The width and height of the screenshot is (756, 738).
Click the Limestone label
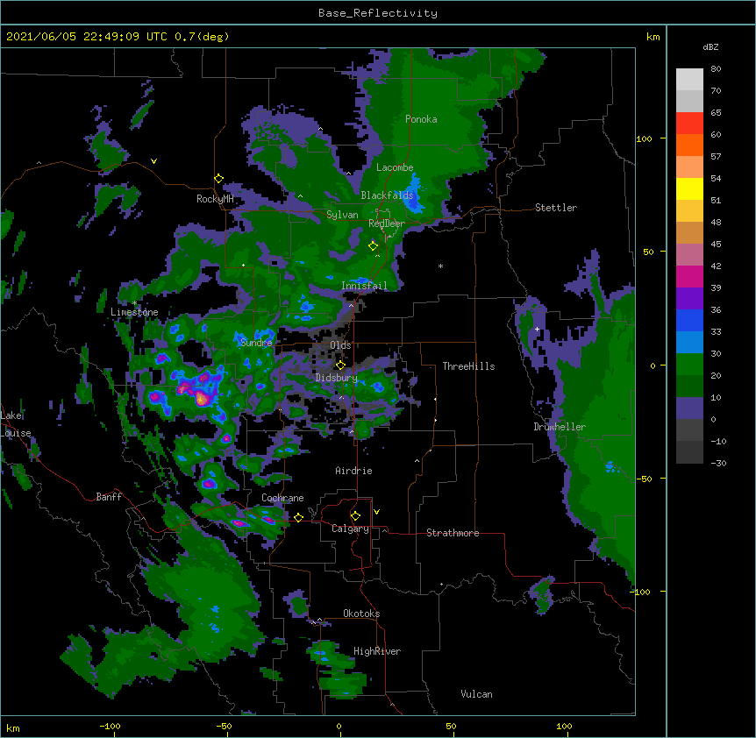click(x=134, y=312)
